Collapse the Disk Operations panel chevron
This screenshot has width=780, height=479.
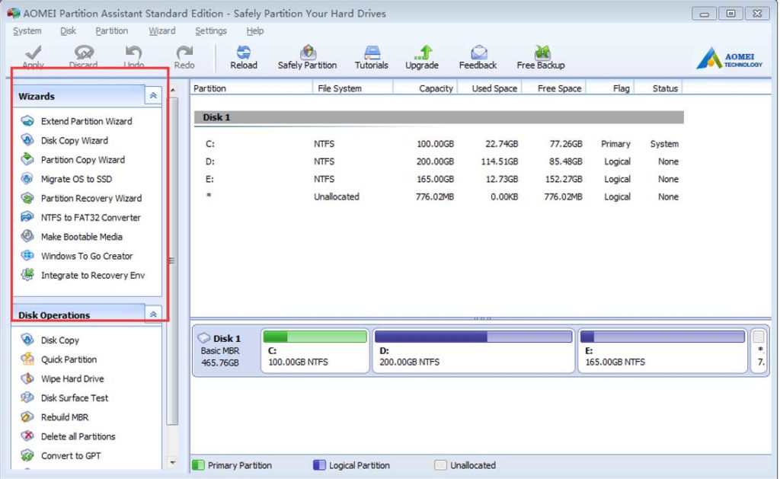[x=153, y=314]
